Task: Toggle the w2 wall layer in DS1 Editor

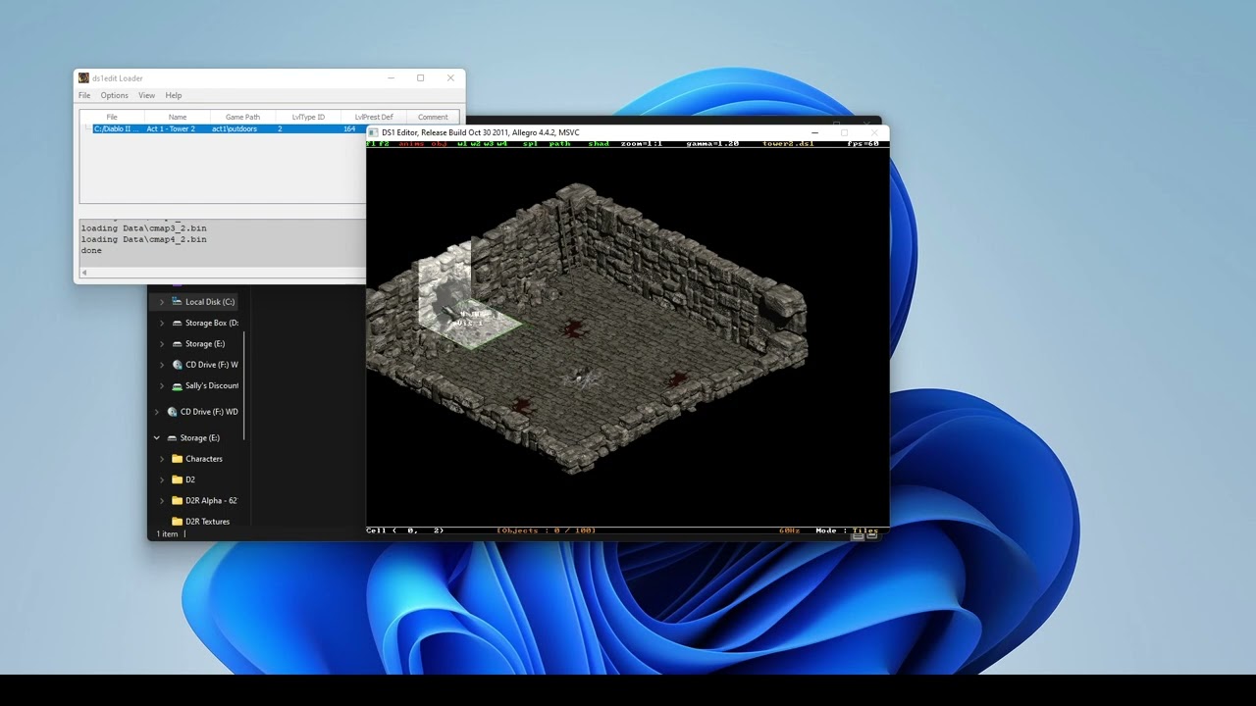Action: [x=476, y=144]
